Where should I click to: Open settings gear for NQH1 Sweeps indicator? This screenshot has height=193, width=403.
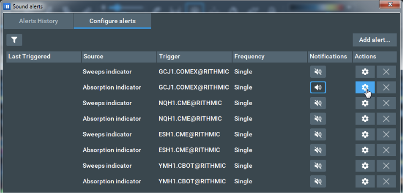[365, 103]
